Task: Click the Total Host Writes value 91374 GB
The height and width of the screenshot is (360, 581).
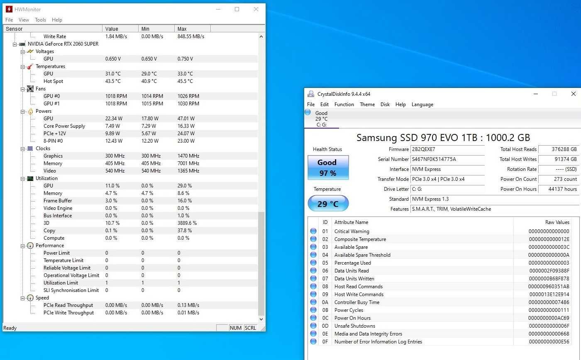Action: pyautogui.click(x=558, y=159)
